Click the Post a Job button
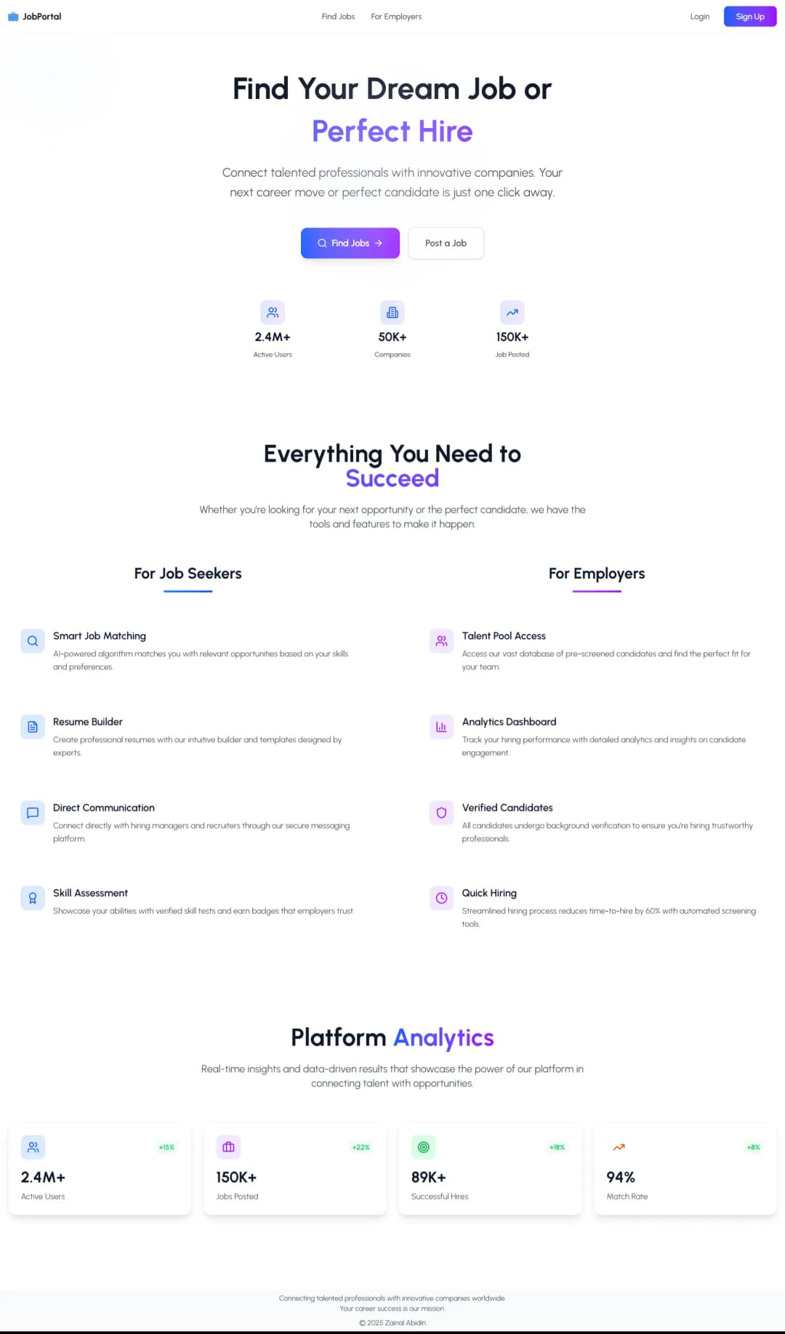This screenshot has width=785, height=1334. 446,244
